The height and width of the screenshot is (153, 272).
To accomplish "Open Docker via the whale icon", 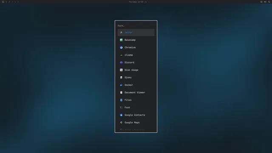I will point(121,85).
